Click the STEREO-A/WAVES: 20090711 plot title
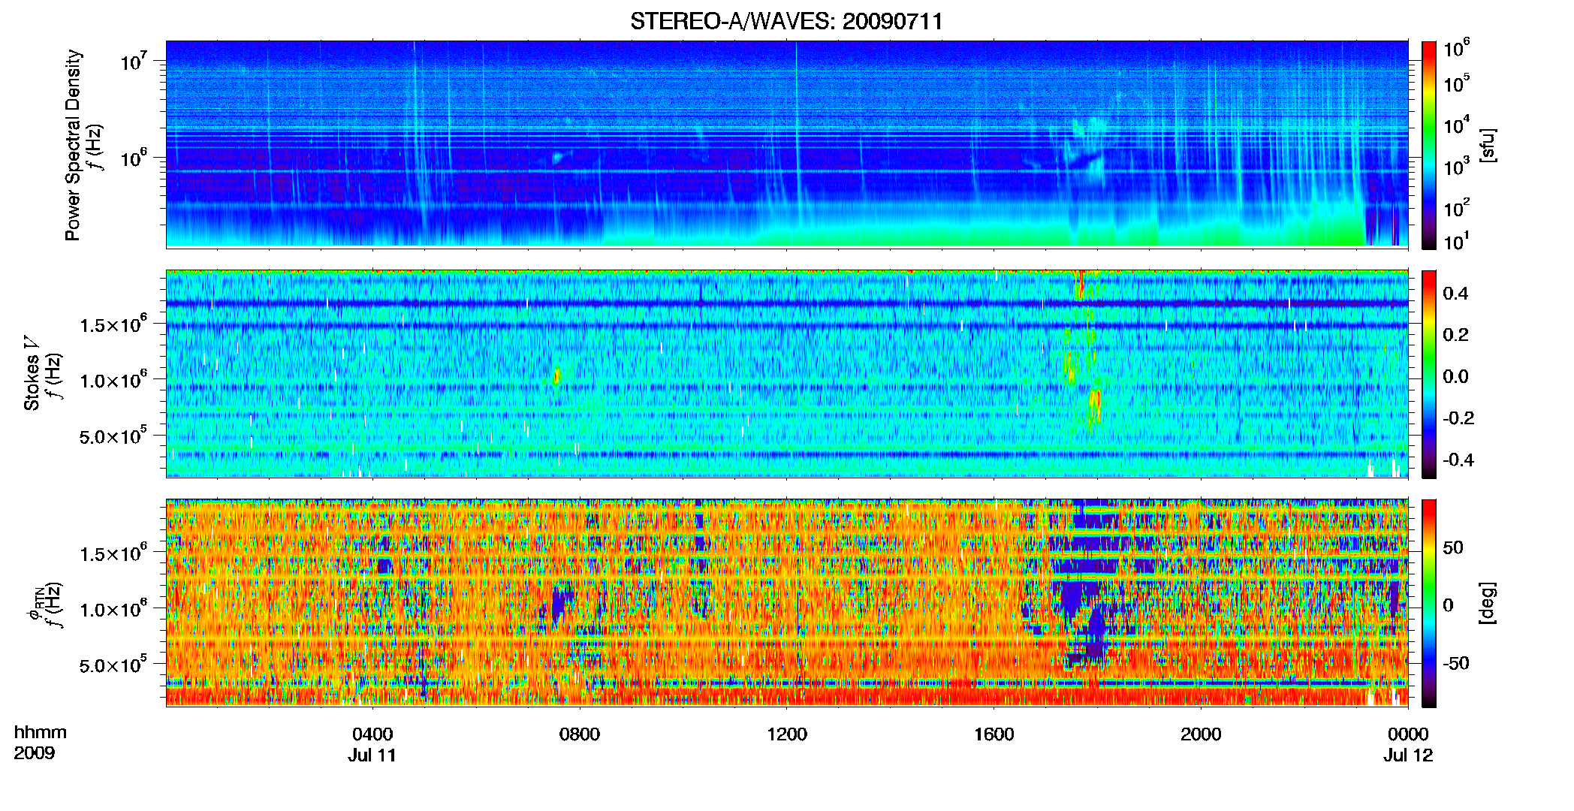 point(786,21)
